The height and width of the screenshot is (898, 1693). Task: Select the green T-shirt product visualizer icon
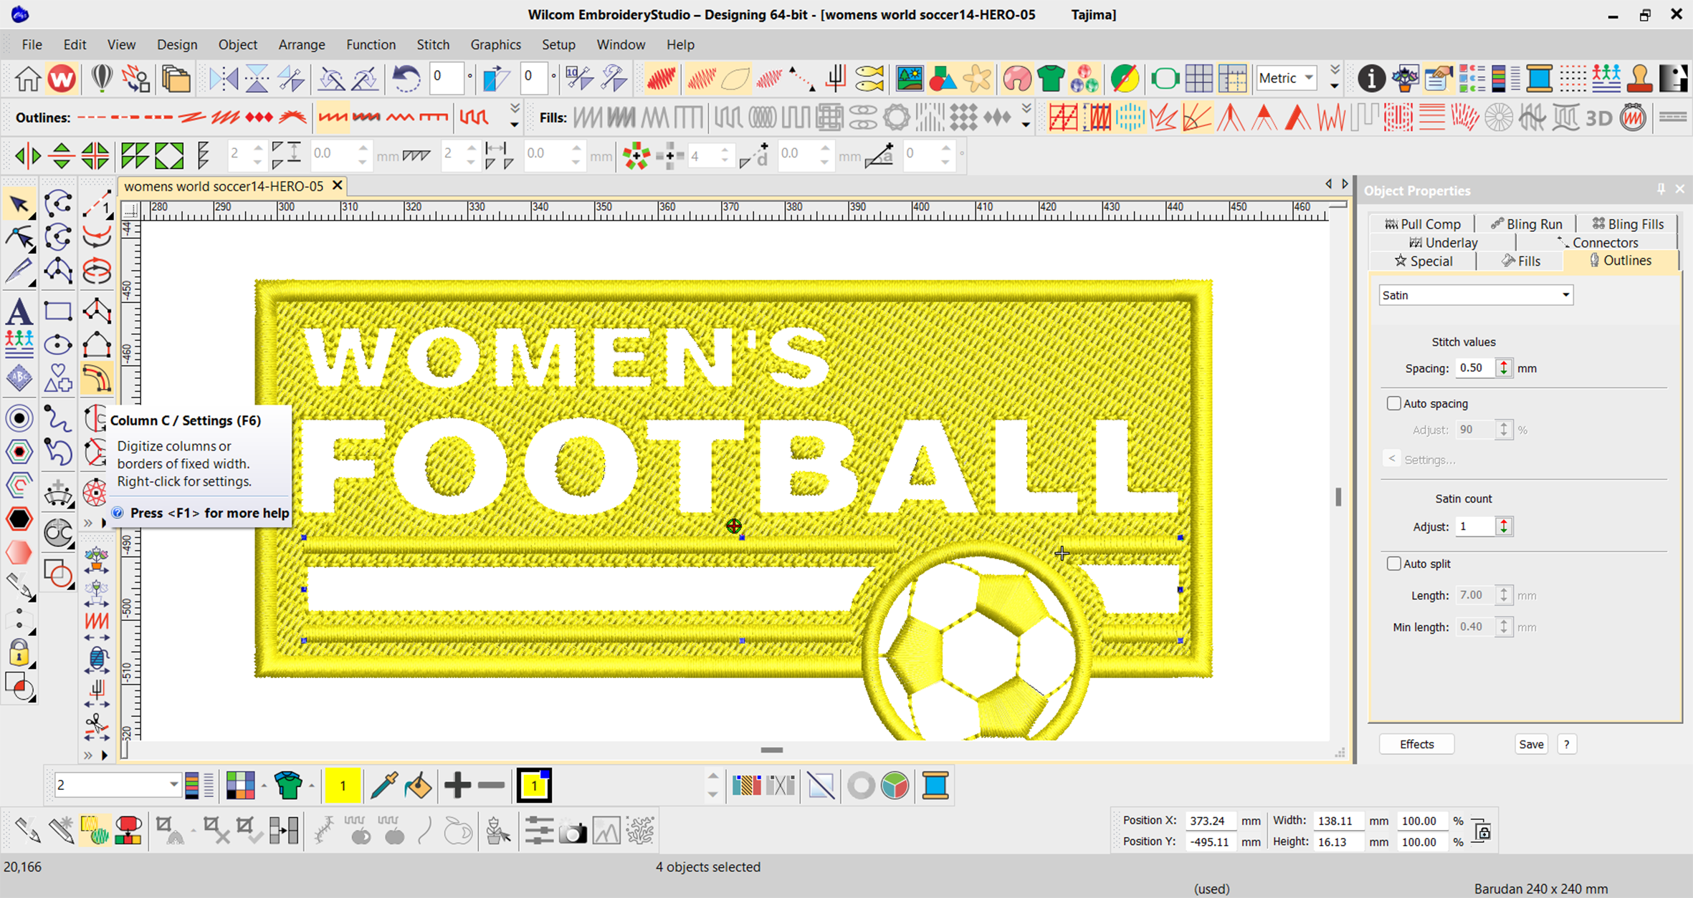pos(1051,78)
